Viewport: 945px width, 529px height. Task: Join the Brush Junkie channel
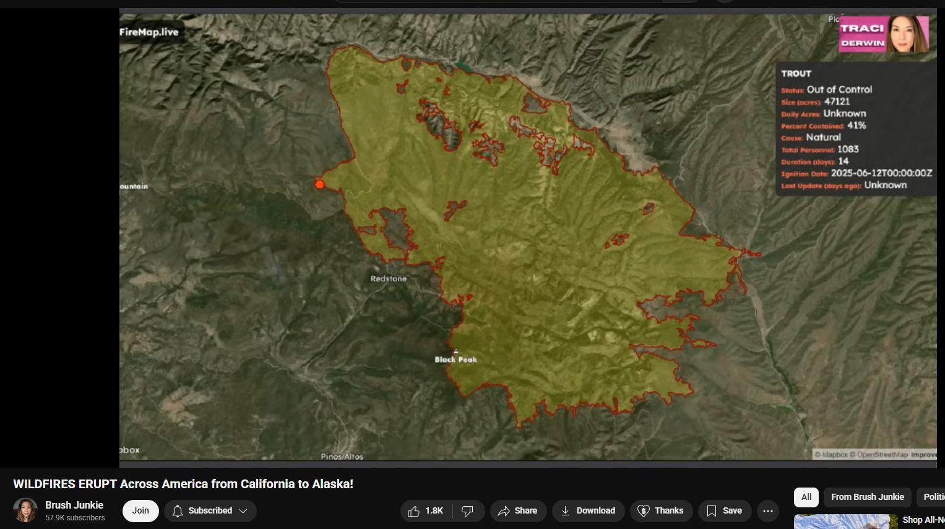[140, 510]
